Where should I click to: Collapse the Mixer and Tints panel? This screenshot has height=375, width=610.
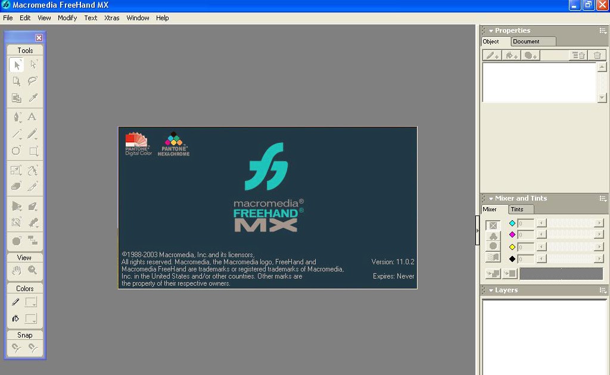point(490,198)
